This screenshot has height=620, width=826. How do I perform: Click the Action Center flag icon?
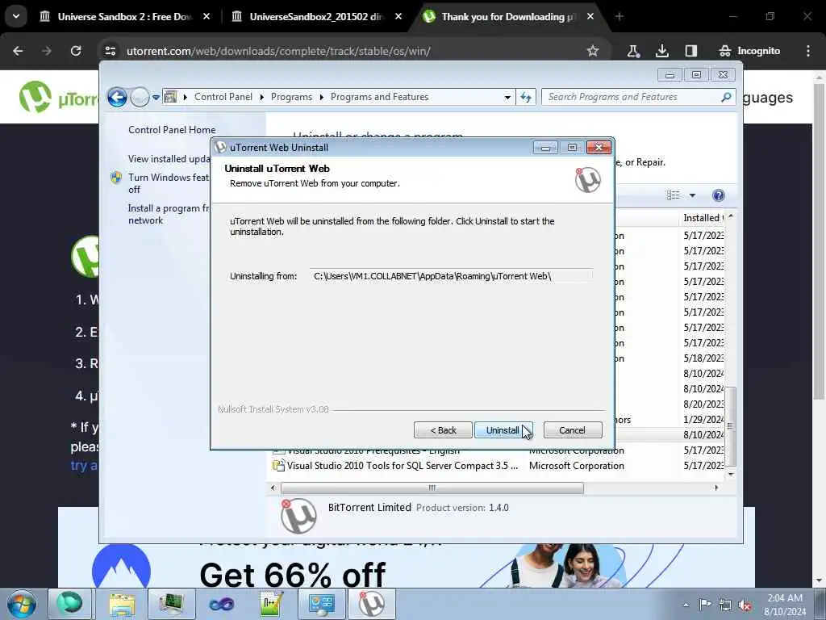point(705,605)
